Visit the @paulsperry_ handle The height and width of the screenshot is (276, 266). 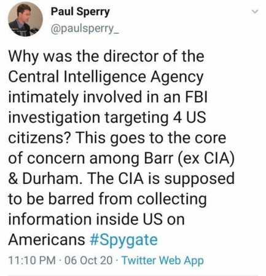click(x=85, y=29)
